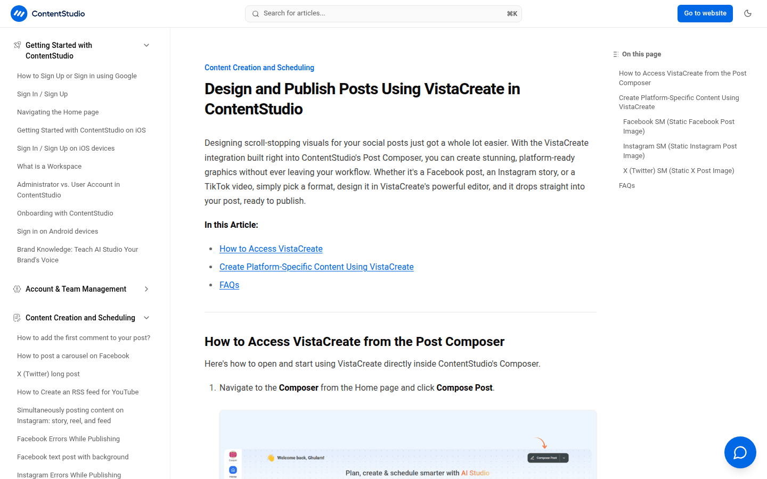Open How to post a carousel on Facebook
This screenshot has height=479, width=767.
(73, 356)
